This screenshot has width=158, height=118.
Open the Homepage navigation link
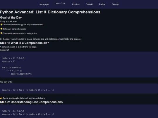[x=44, y=4]
